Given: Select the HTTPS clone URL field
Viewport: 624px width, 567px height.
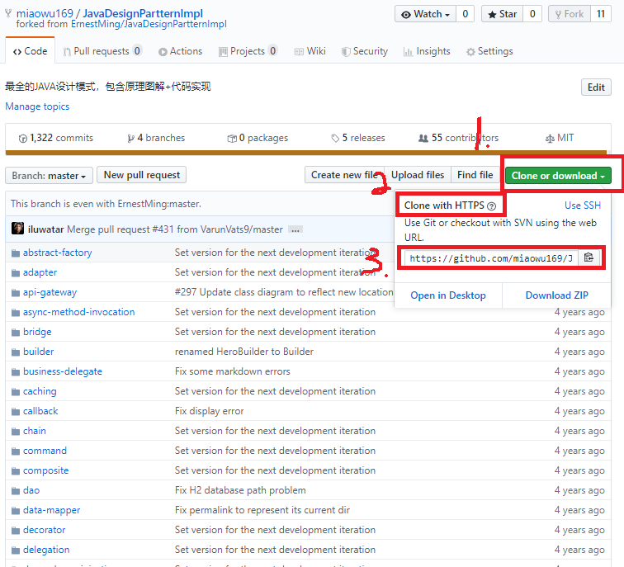Looking at the screenshot, I should (491, 258).
